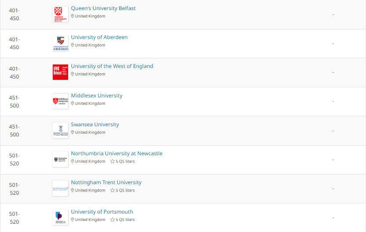Image resolution: width=366 pixels, height=232 pixels.
Task: Open the University of Aberdeen link
Action: pos(99,37)
